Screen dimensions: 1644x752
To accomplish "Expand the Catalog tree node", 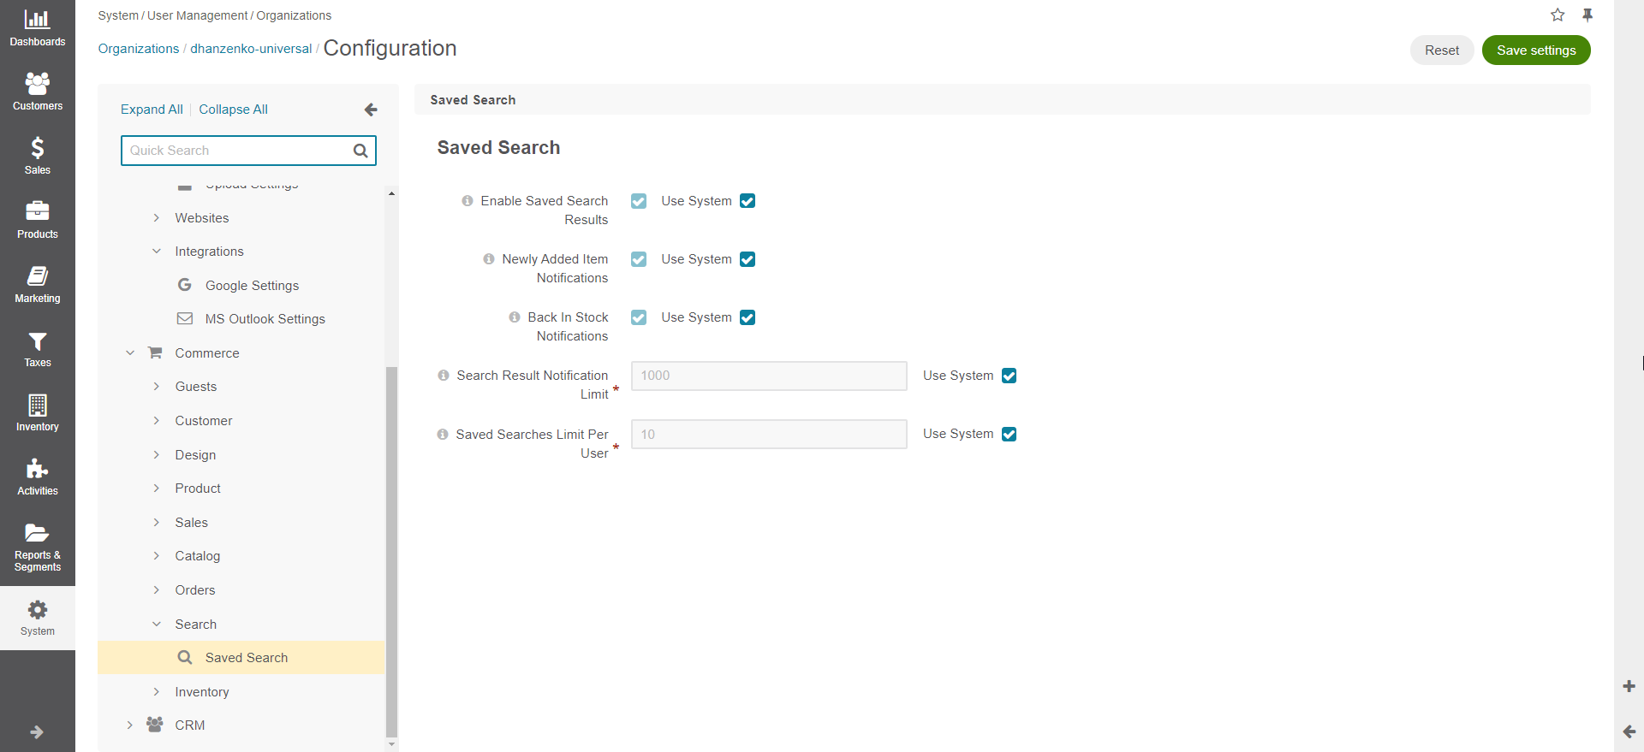I will (157, 556).
